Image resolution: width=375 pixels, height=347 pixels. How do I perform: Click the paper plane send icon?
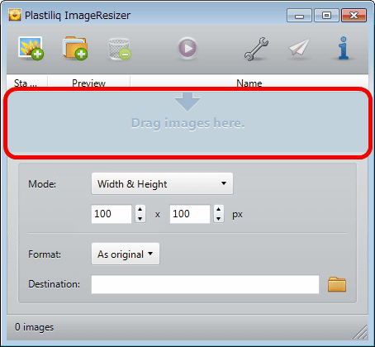(x=299, y=47)
